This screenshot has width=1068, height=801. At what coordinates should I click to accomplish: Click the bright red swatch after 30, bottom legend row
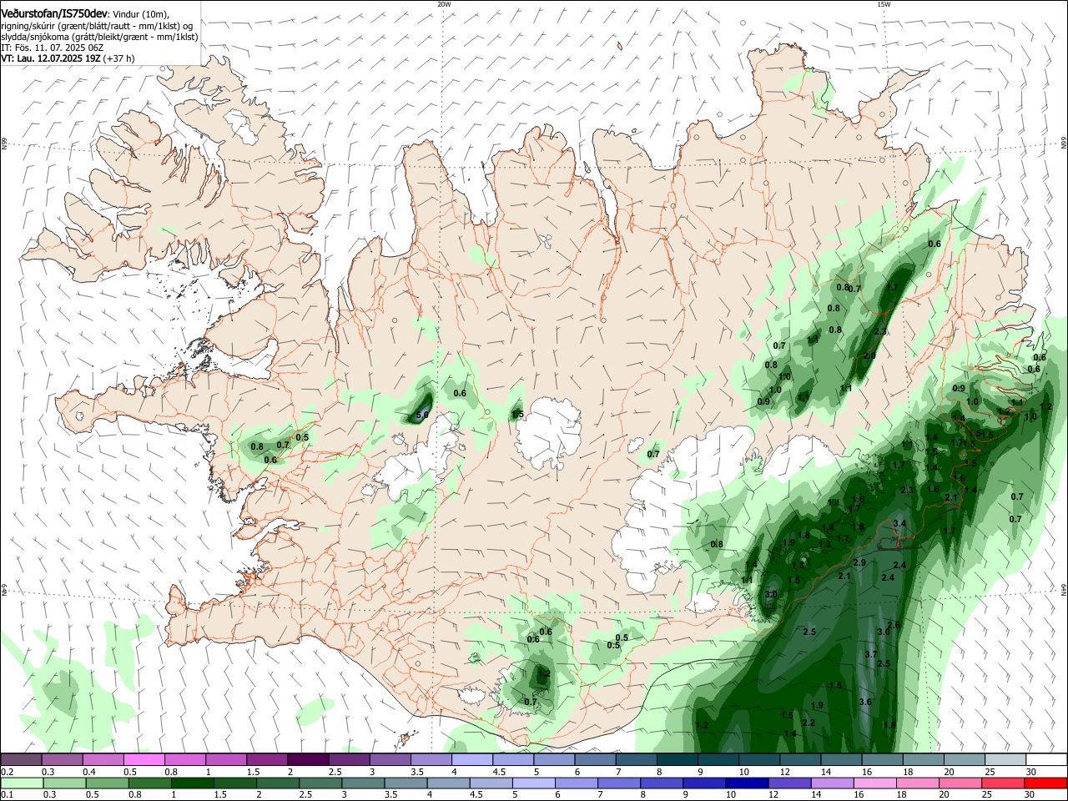[1045, 783]
